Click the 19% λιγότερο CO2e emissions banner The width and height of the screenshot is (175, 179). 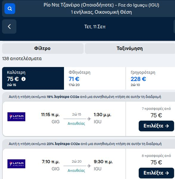point(88,97)
